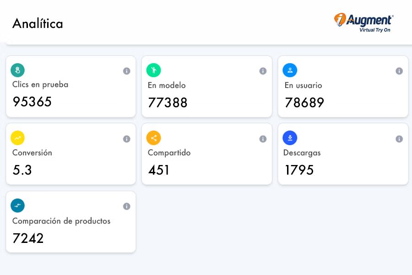Image resolution: width=412 pixels, height=275 pixels.
Task: Open info icon on Compartido card
Action: [x=263, y=139]
